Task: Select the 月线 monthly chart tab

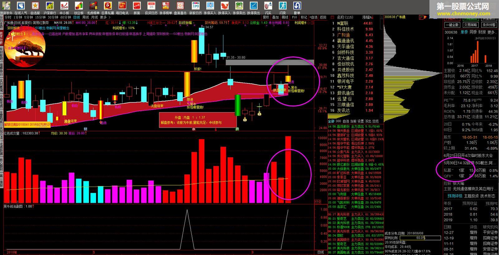Action: [94, 17]
